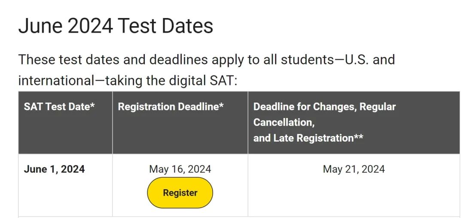
Task: Click the June 2024 Test Dates heading
Action: [116, 26]
